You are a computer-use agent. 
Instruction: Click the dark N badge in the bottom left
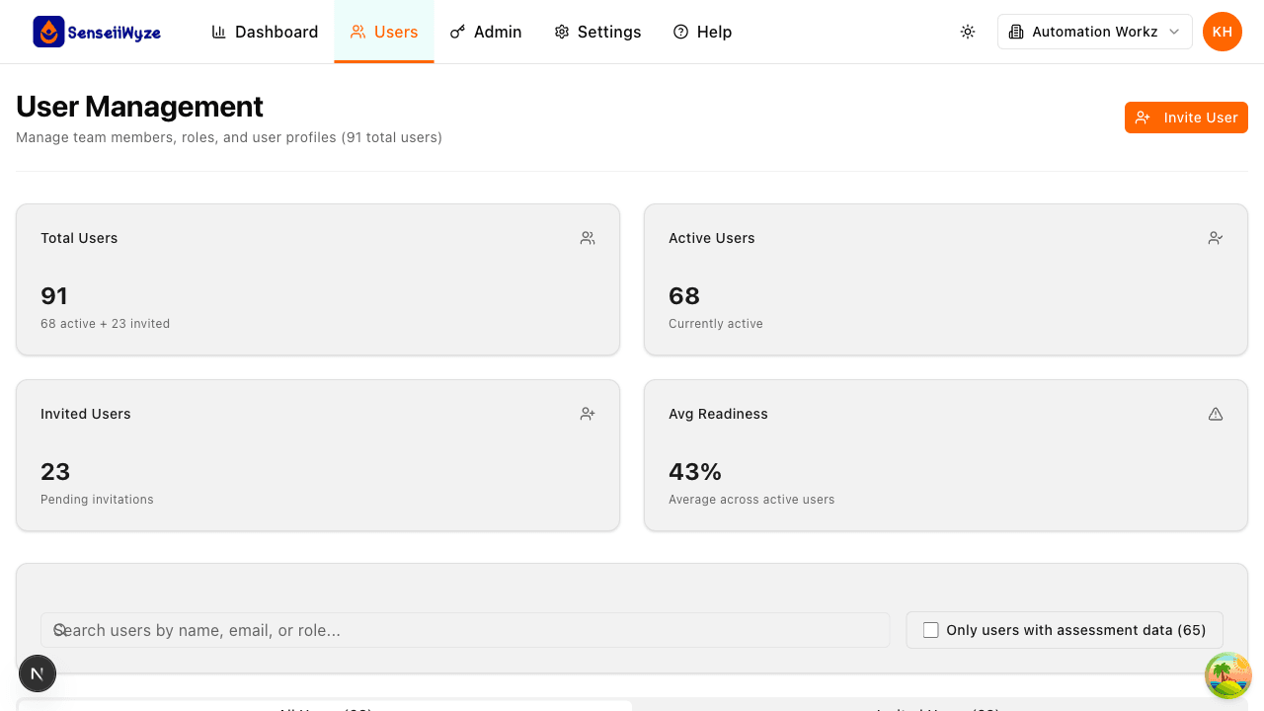(38, 672)
